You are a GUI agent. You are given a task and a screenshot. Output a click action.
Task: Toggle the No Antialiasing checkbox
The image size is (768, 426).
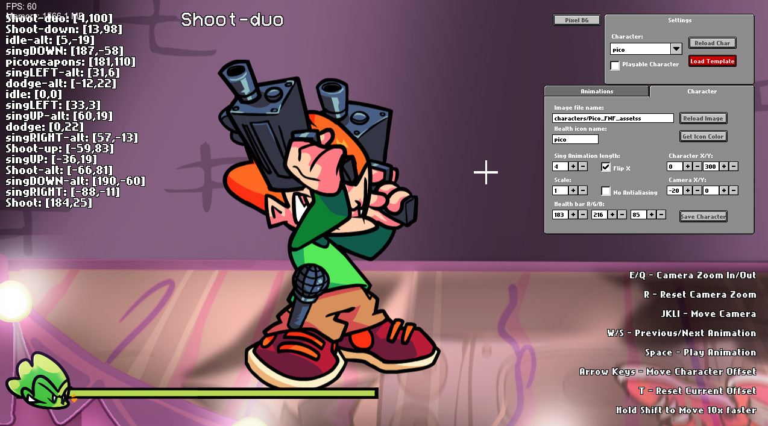[606, 191]
